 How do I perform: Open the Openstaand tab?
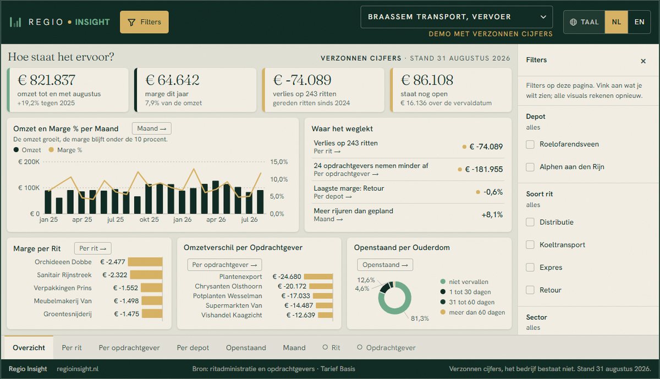click(x=246, y=348)
